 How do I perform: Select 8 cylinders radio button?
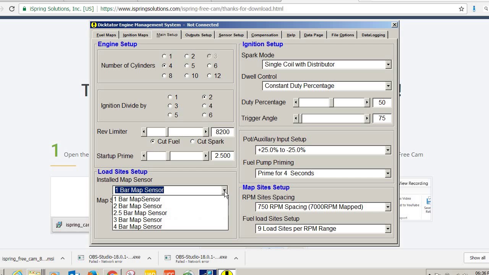(x=164, y=76)
